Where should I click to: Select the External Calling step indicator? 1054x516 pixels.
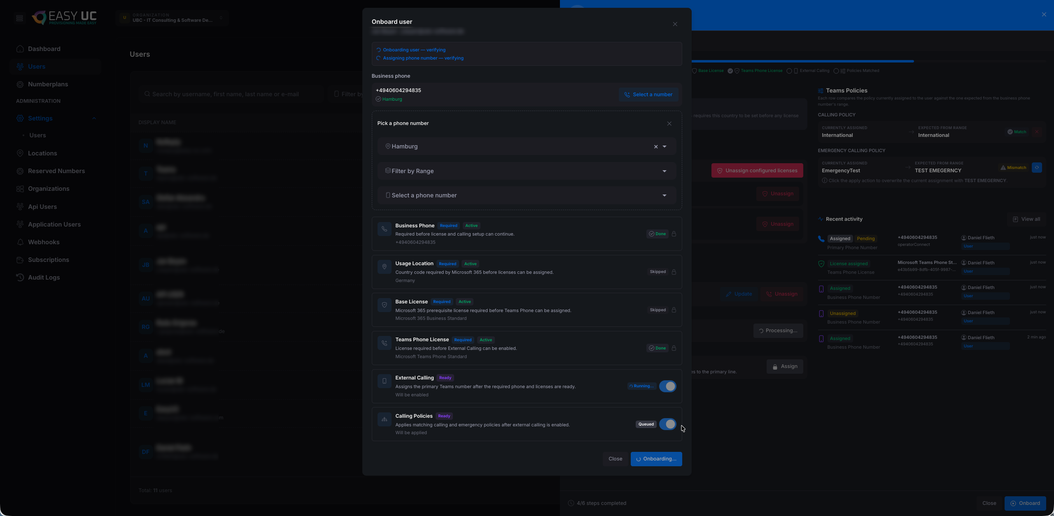point(808,71)
